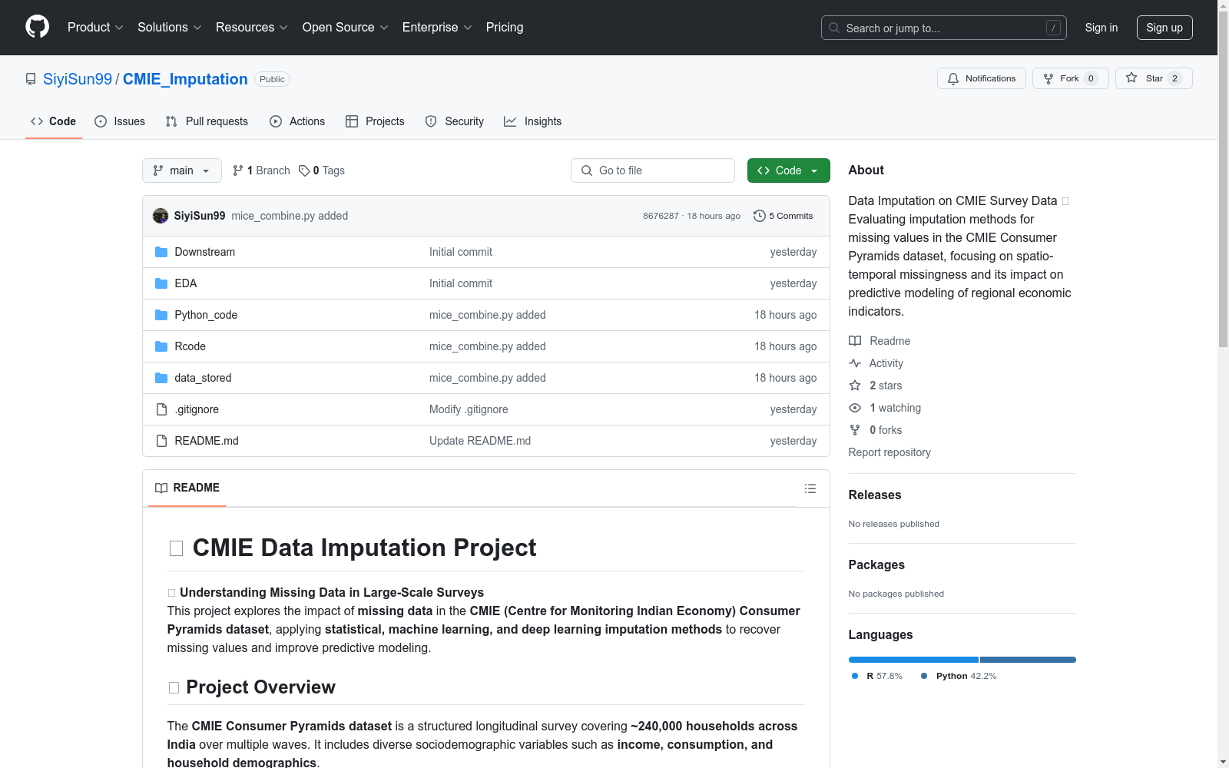Open the EDA folder icon

pyautogui.click(x=161, y=283)
